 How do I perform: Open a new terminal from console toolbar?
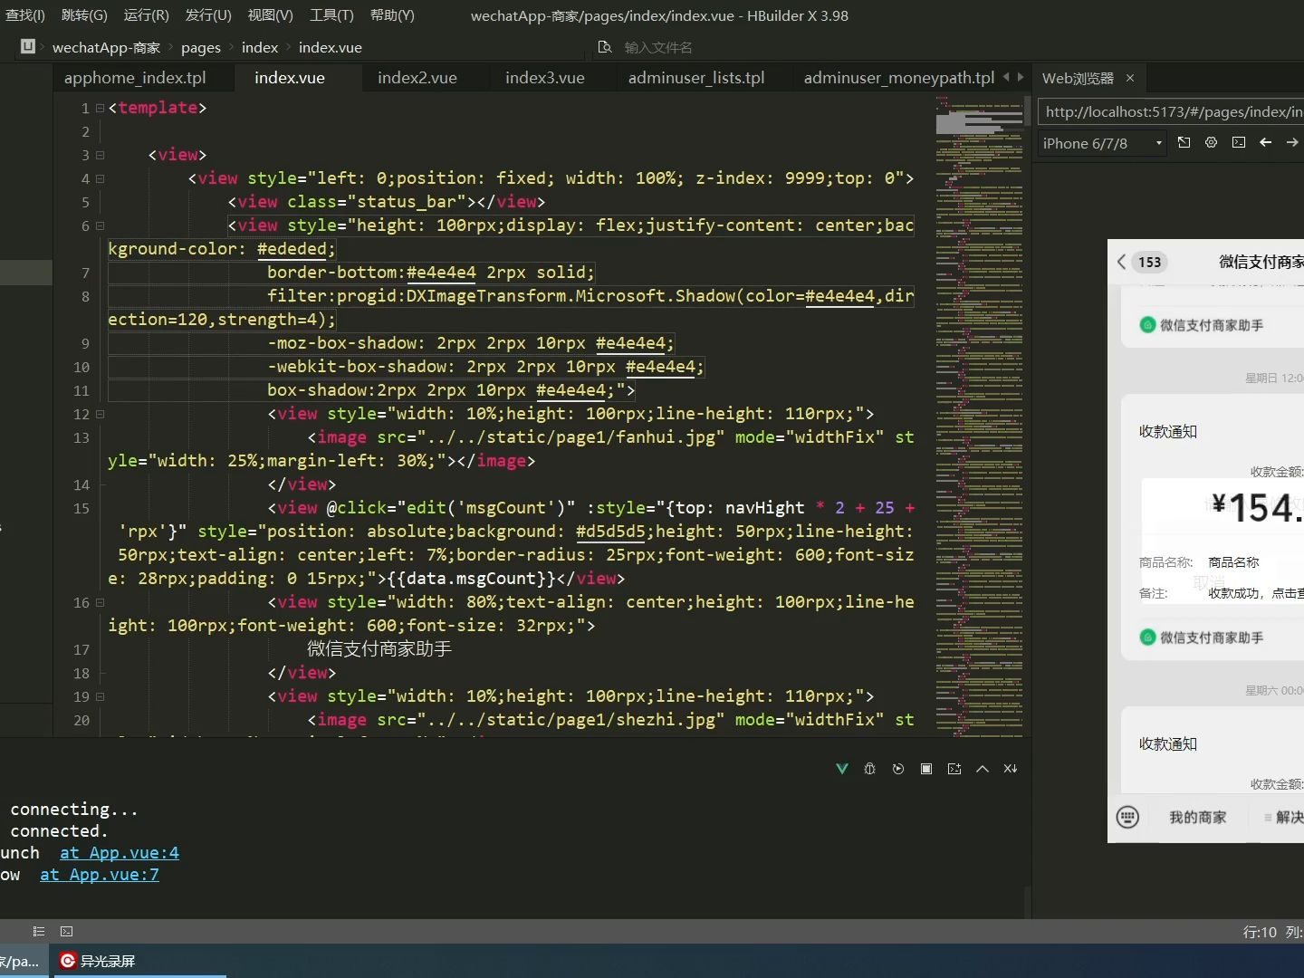[x=954, y=769]
